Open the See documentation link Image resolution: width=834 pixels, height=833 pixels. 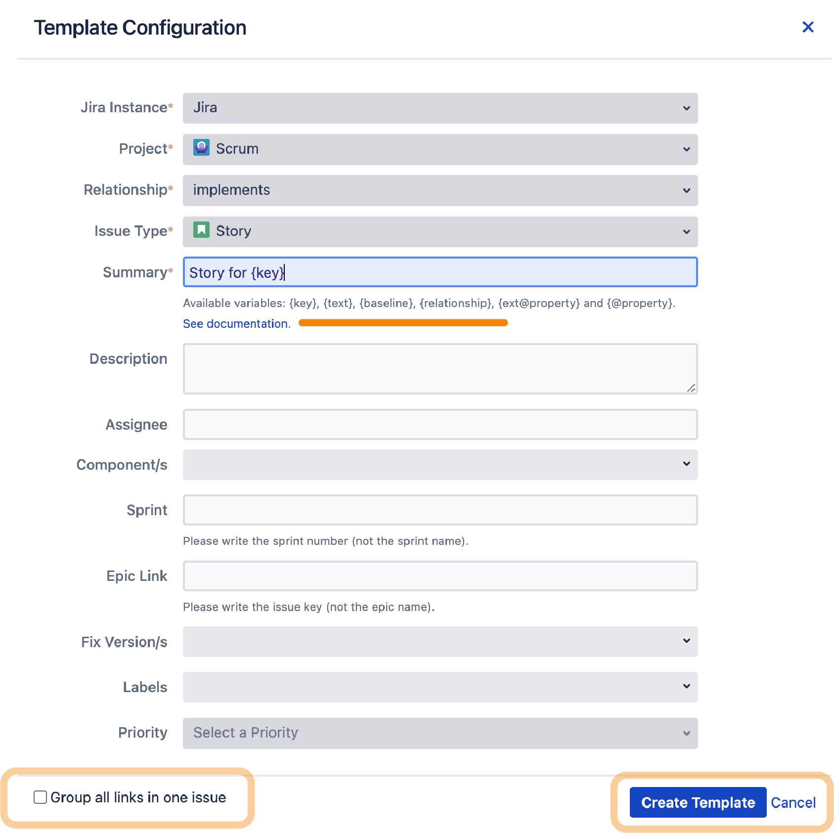(x=235, y=323)
